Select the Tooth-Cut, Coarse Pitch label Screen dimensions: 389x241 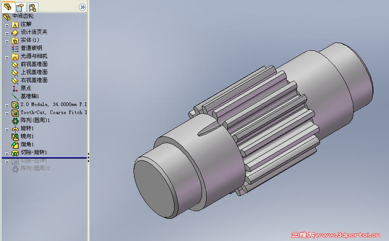(x=54, y=112)
